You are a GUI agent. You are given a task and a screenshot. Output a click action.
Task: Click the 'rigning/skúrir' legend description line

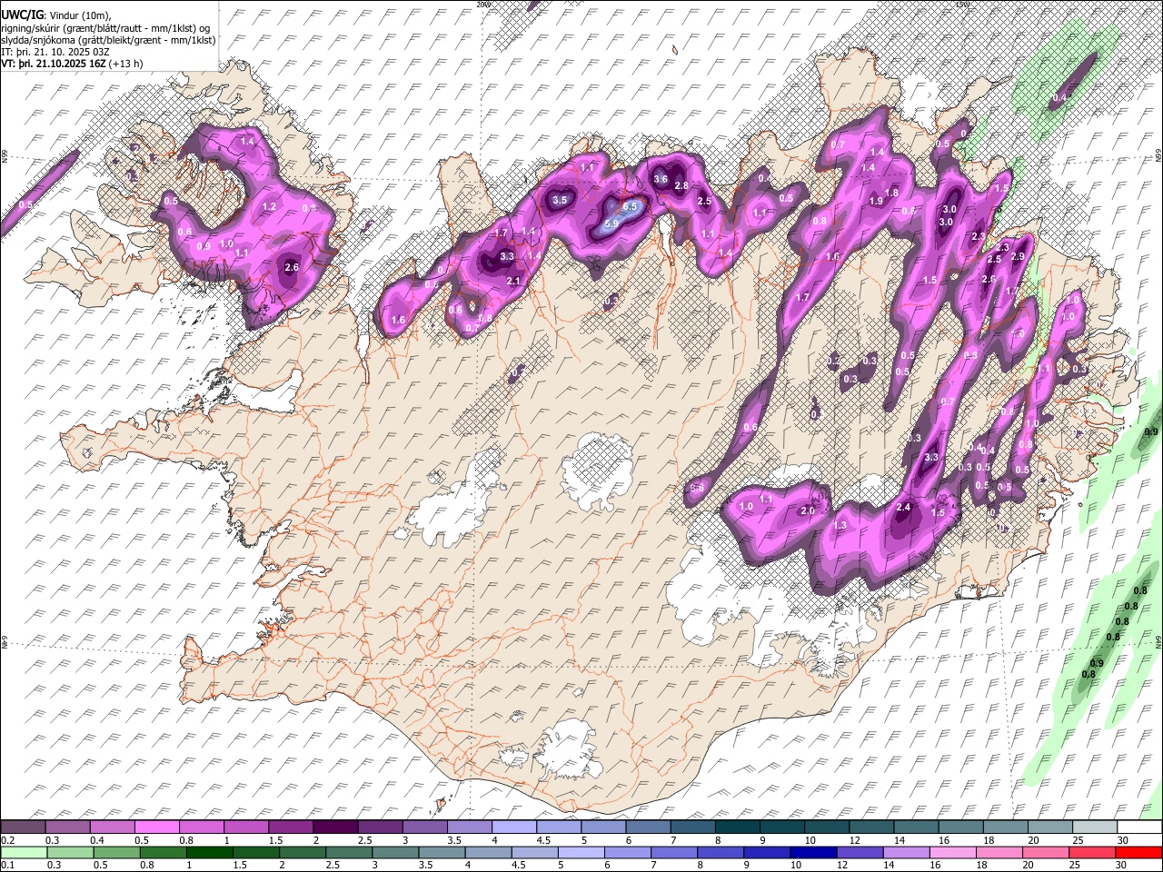click(x=105, y=28)
